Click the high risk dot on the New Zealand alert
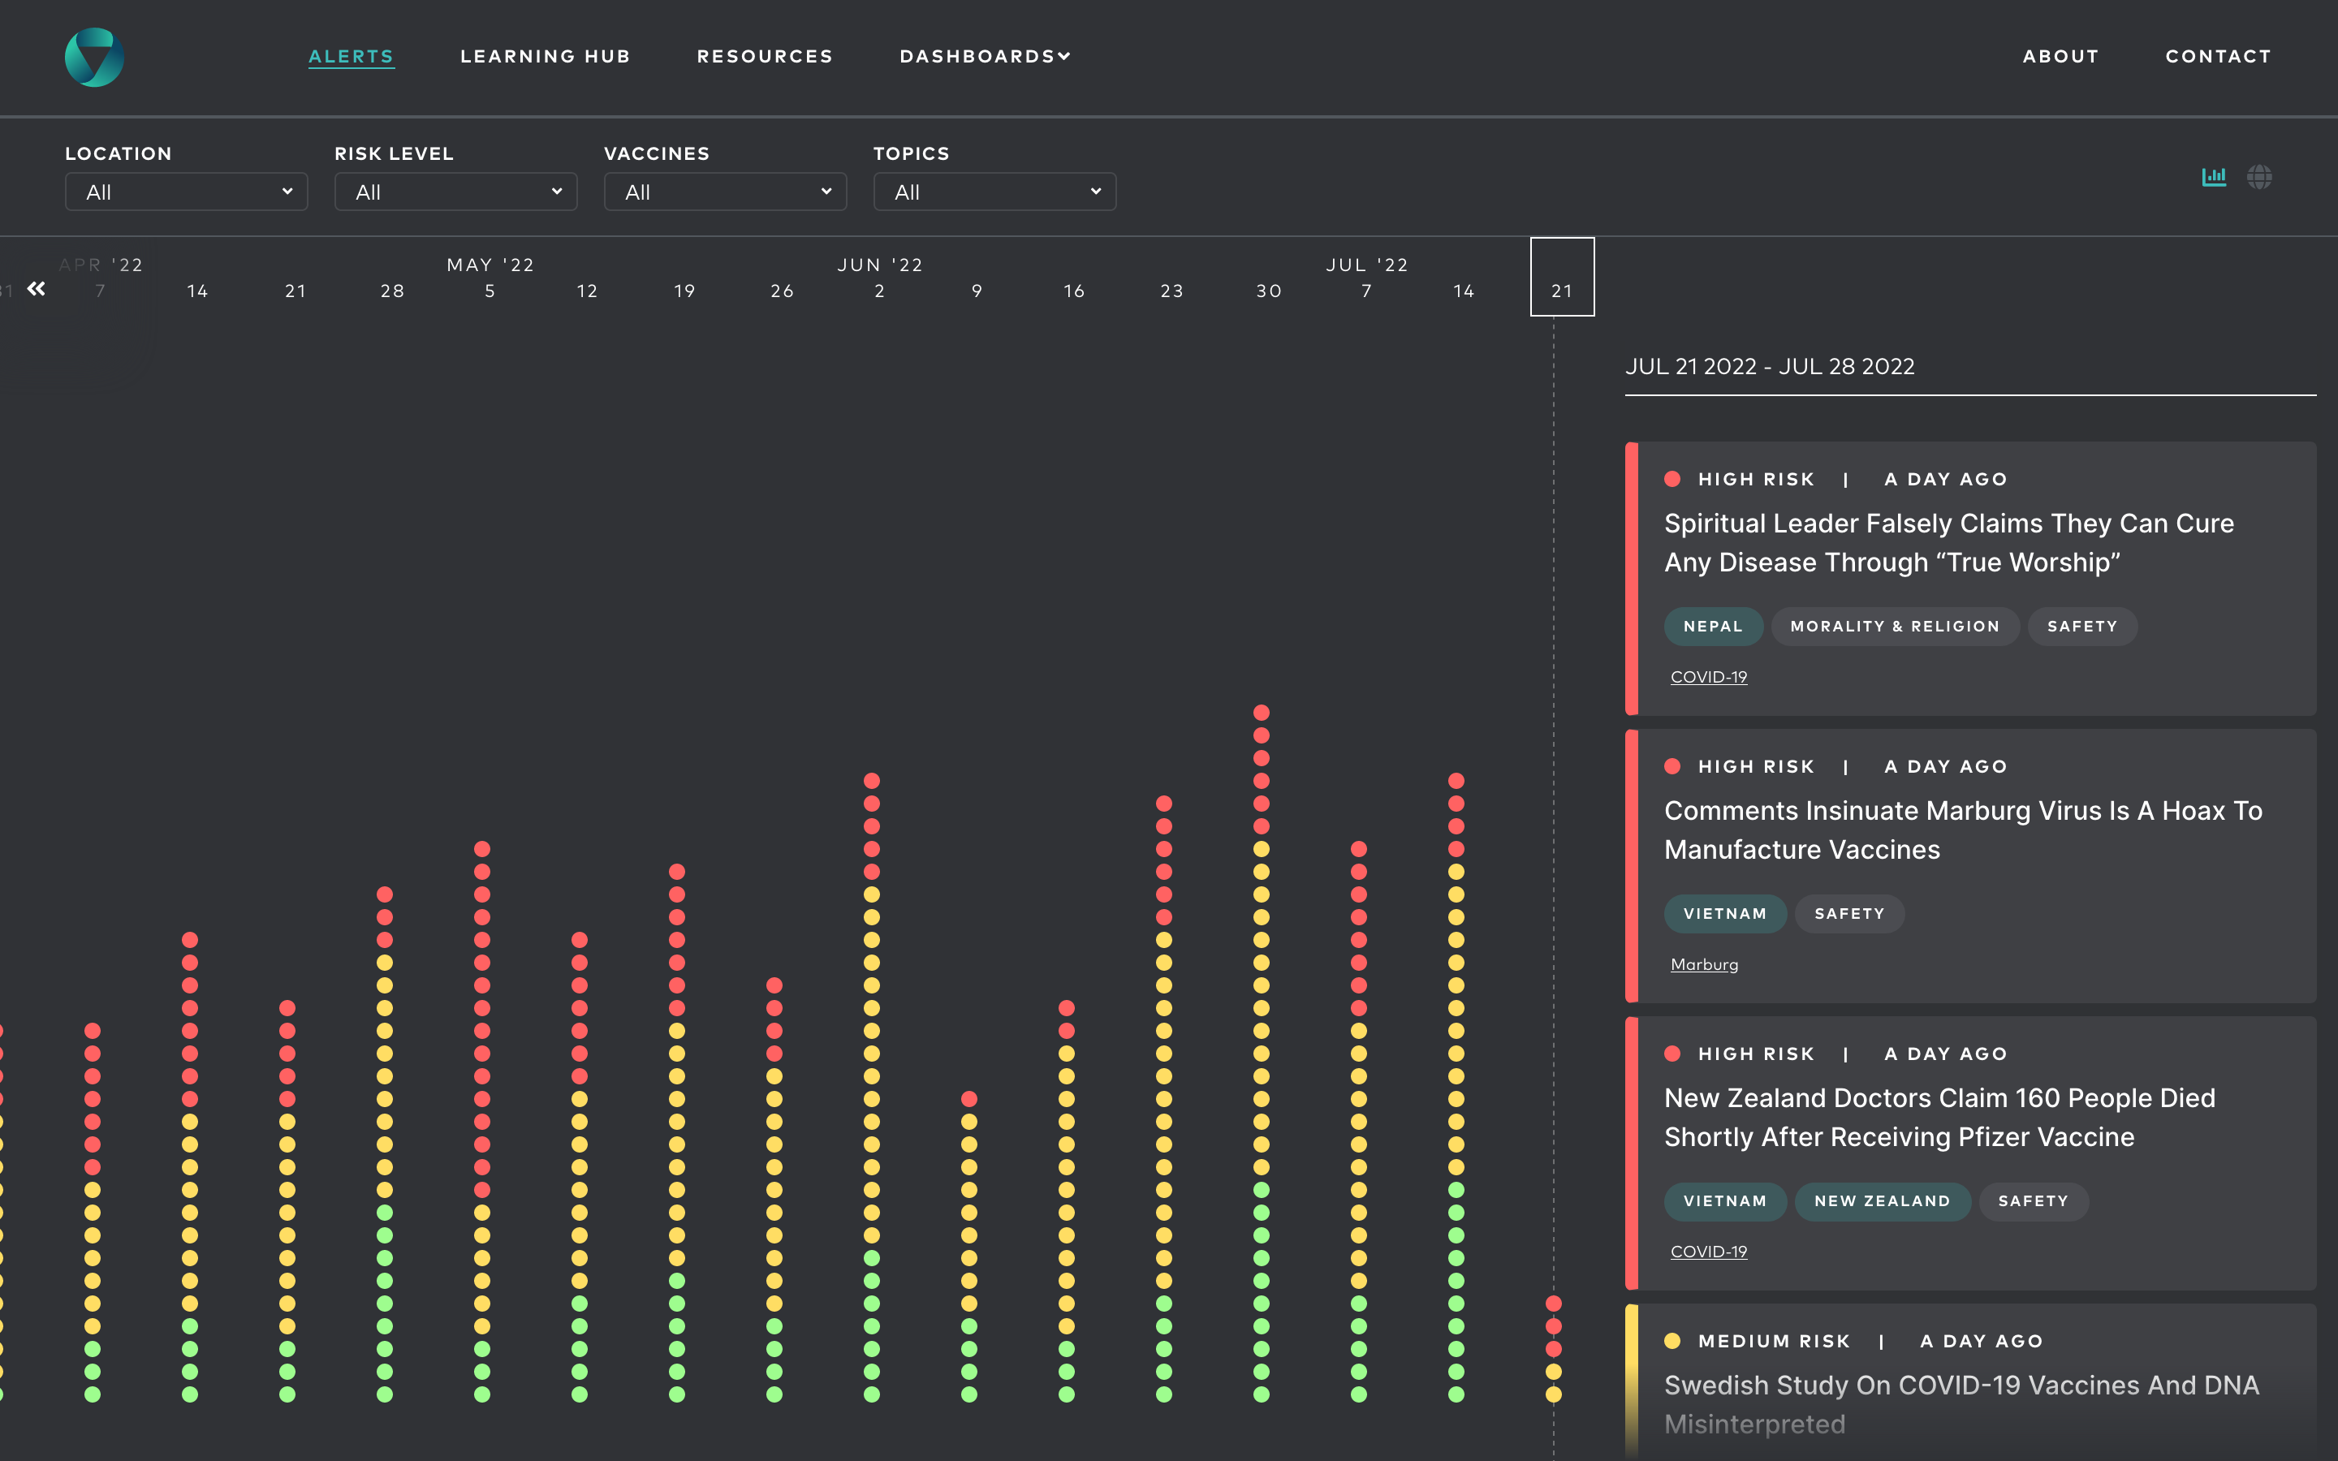2338x1461 pixels. 1673,1054
